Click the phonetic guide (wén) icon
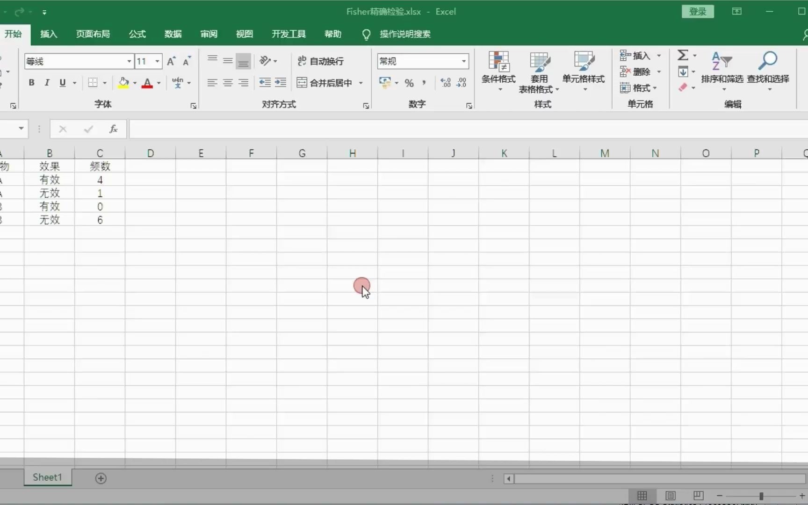808x505 pixels. tap(178, 83)
